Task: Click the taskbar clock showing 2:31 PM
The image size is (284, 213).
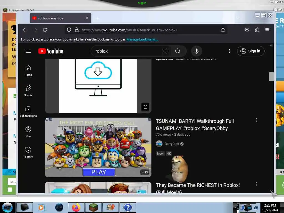Action: pyautogui.click(x=270, y=207)
